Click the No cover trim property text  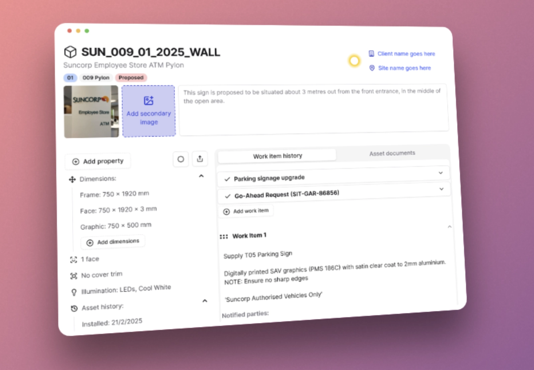tap(102, 275)
